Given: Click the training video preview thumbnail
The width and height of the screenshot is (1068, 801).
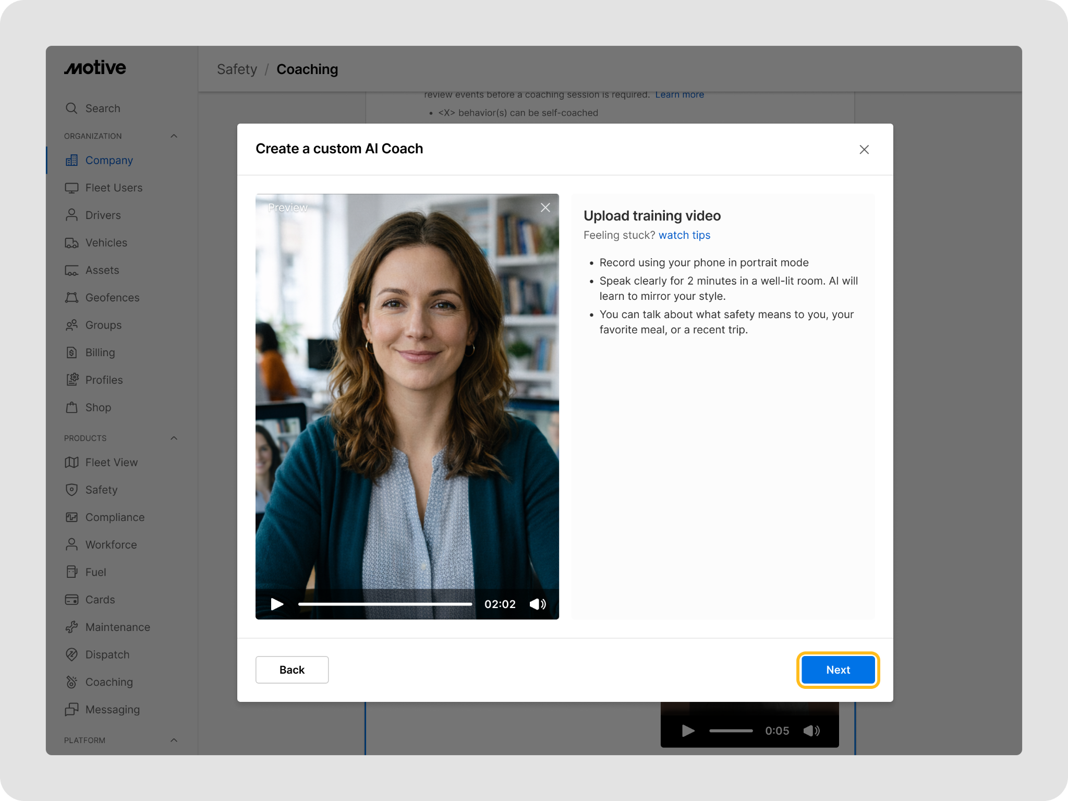Looking at the screenshot, I should pos(407,407).
